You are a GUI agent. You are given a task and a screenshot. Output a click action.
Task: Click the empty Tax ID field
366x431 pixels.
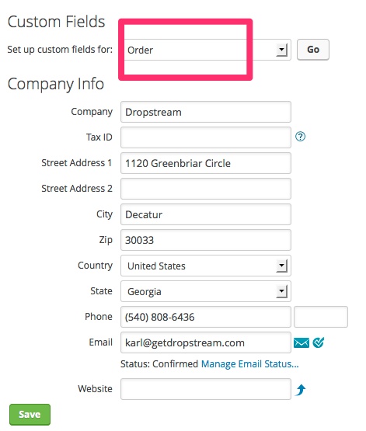(x=206, y=137)
